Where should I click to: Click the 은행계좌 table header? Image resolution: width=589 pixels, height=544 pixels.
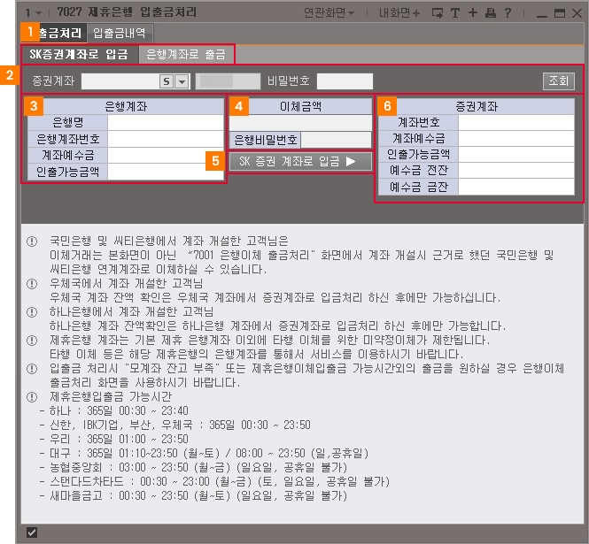click(x=126, y=106)
